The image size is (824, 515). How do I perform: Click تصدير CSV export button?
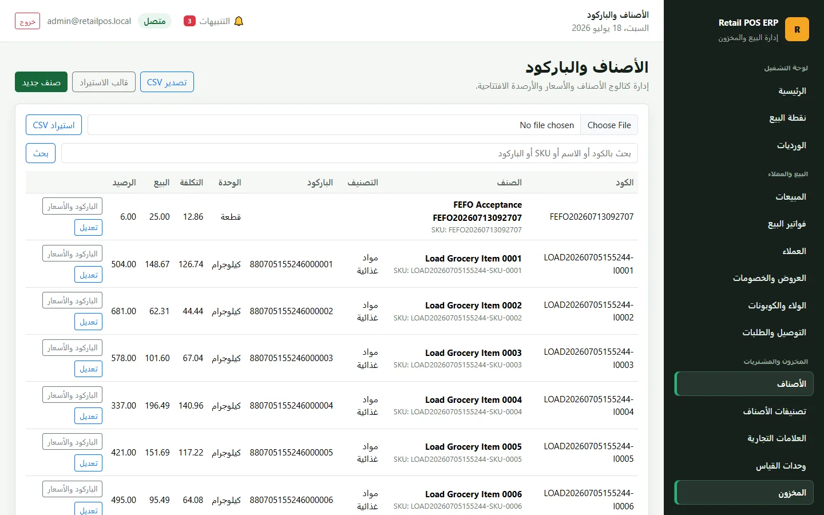click(167, 82)
